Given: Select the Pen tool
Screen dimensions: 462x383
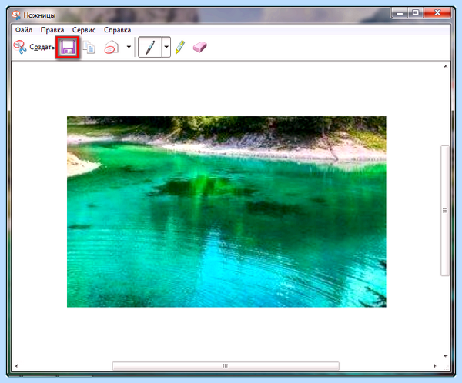Looking at the screenshot, I should click(x=150, y=47).
